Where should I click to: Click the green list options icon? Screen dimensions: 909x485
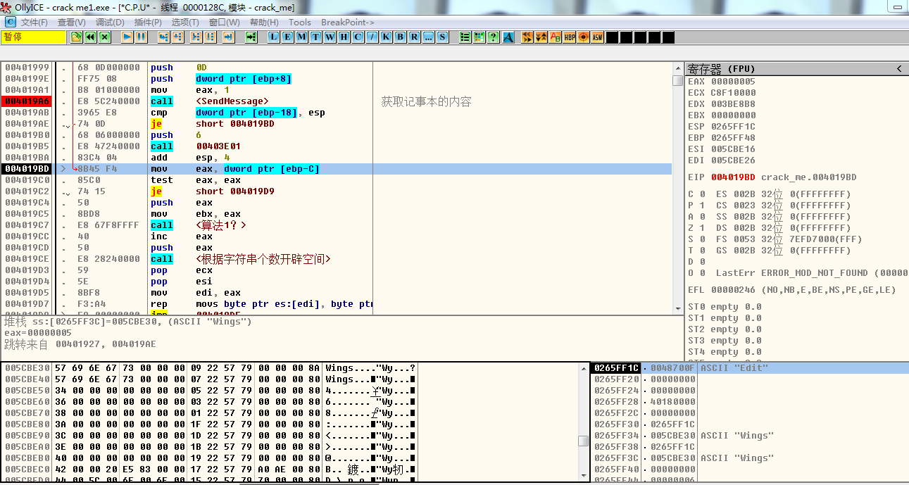point(465,37)
